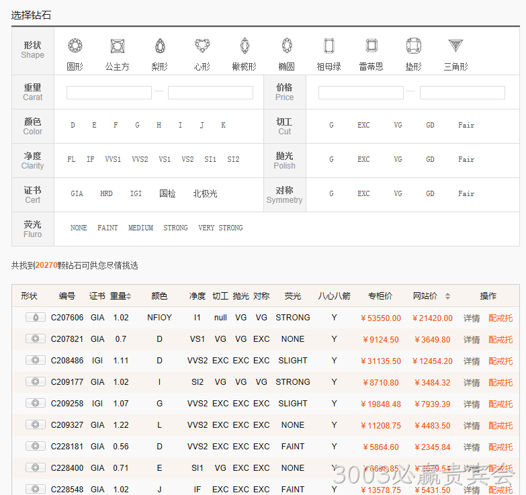Select the triangle (三角形) shape icon
The image size is (526, 495).
[455, 46]
